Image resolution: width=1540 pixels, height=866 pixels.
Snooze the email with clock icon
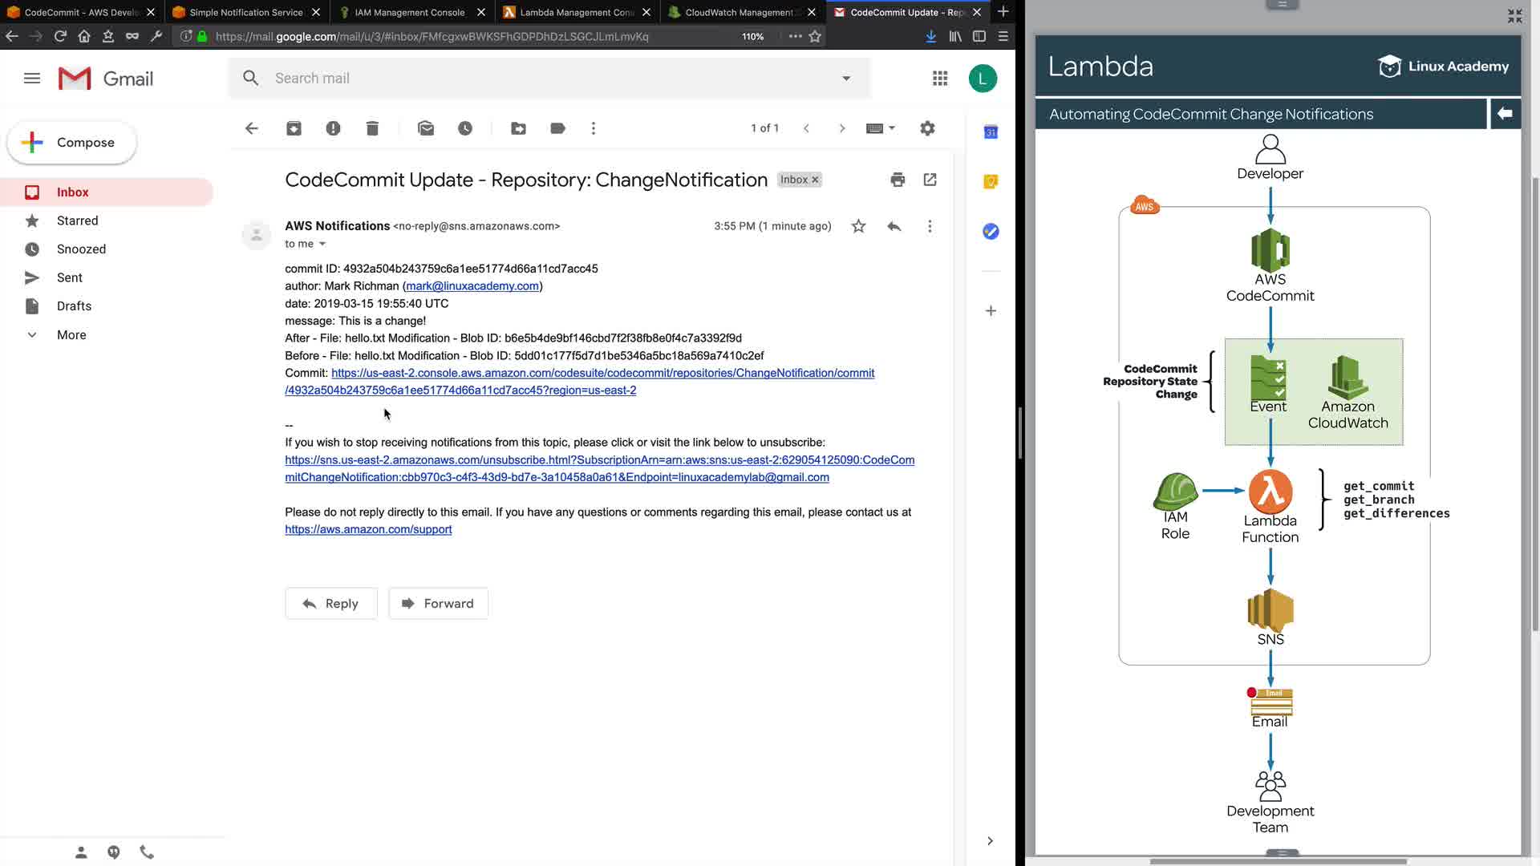[465, 128]
